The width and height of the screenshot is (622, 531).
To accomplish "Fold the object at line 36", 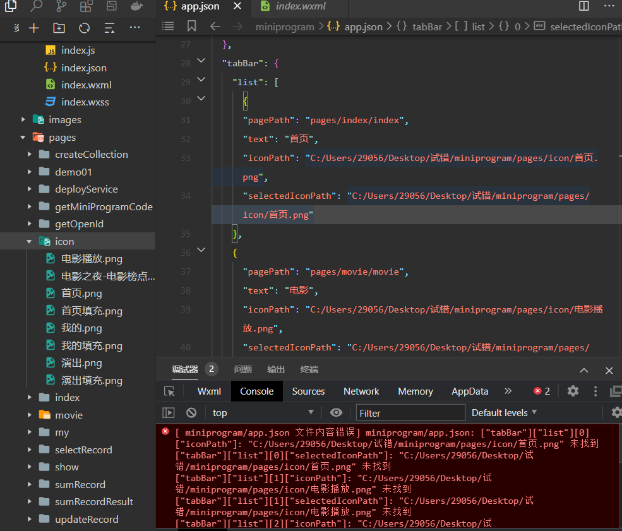I will 201,250.
